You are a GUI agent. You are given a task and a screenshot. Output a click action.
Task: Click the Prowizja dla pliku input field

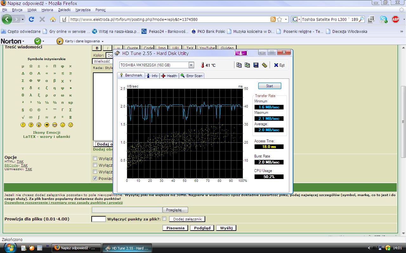pyautogui.click(x=98, y=219)
